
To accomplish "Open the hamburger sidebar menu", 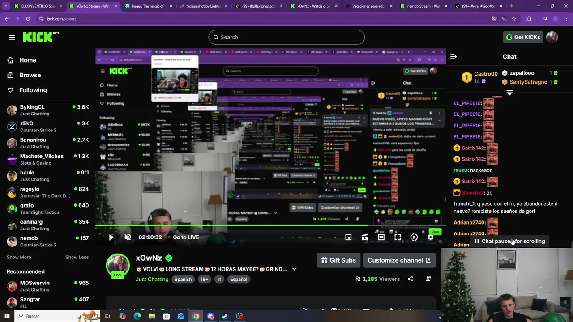I will coord(12,37).
